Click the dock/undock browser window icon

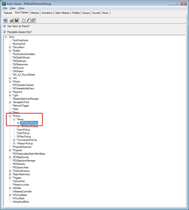5,20
